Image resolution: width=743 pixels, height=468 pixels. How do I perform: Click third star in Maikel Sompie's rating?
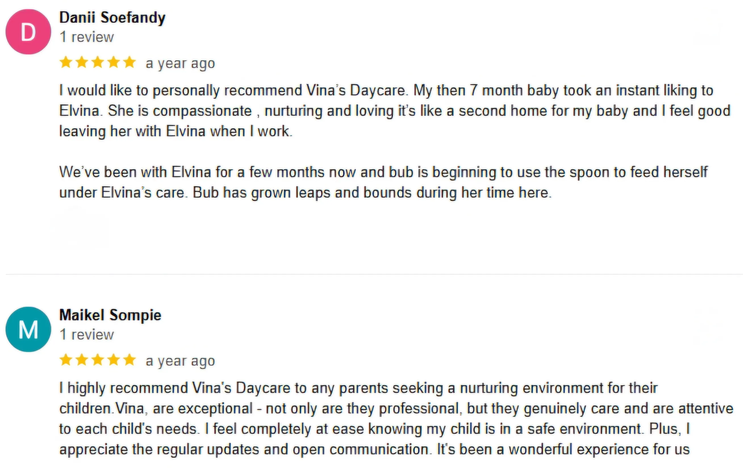[97, 360]
